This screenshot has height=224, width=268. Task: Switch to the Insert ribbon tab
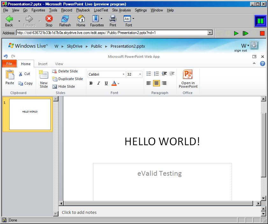43,64
